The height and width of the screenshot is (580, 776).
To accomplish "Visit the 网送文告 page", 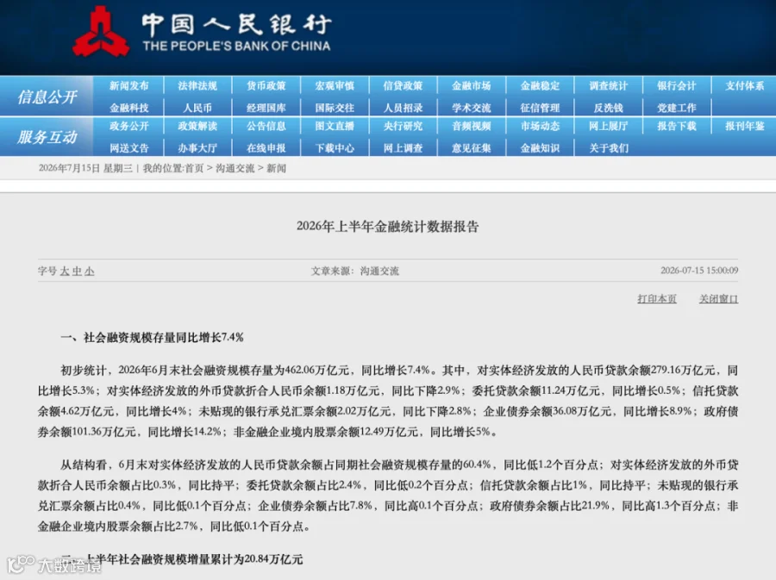I will pyautogui.click(x=128, y=148).
